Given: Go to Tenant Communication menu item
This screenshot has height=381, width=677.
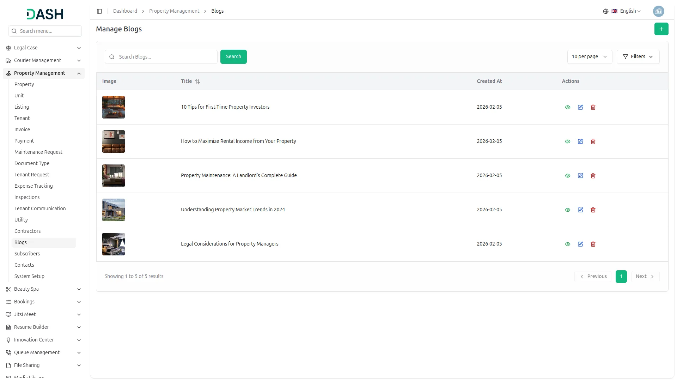Looking at the screenshot, I should pos(40,208).
